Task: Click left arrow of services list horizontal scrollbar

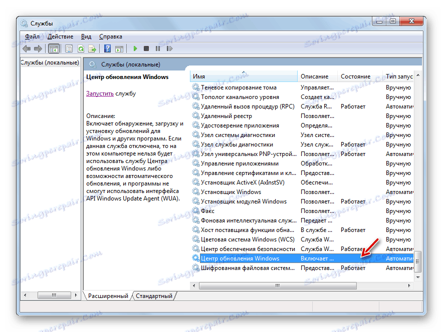Action: (x=194, y=286)
